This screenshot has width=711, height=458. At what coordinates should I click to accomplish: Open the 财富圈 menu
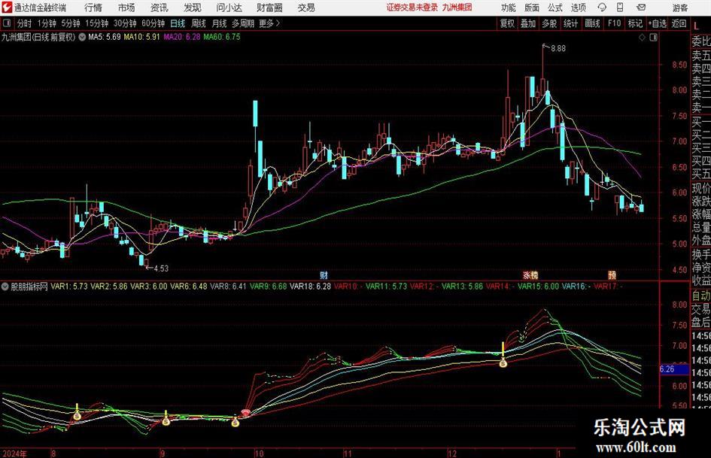point(269,8)
